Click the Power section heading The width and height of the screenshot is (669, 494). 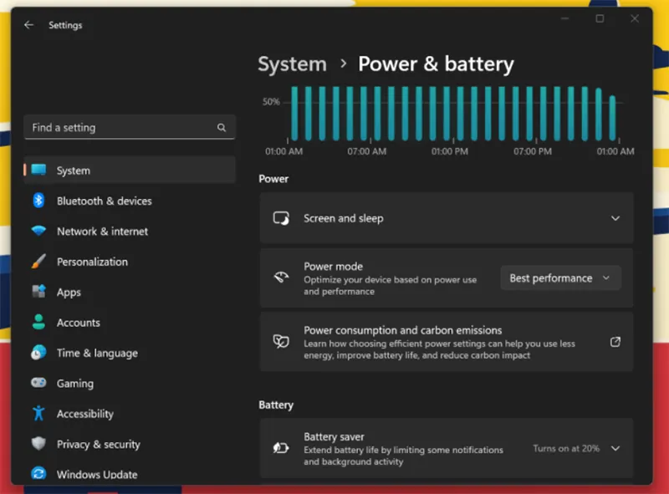[273, 179]
